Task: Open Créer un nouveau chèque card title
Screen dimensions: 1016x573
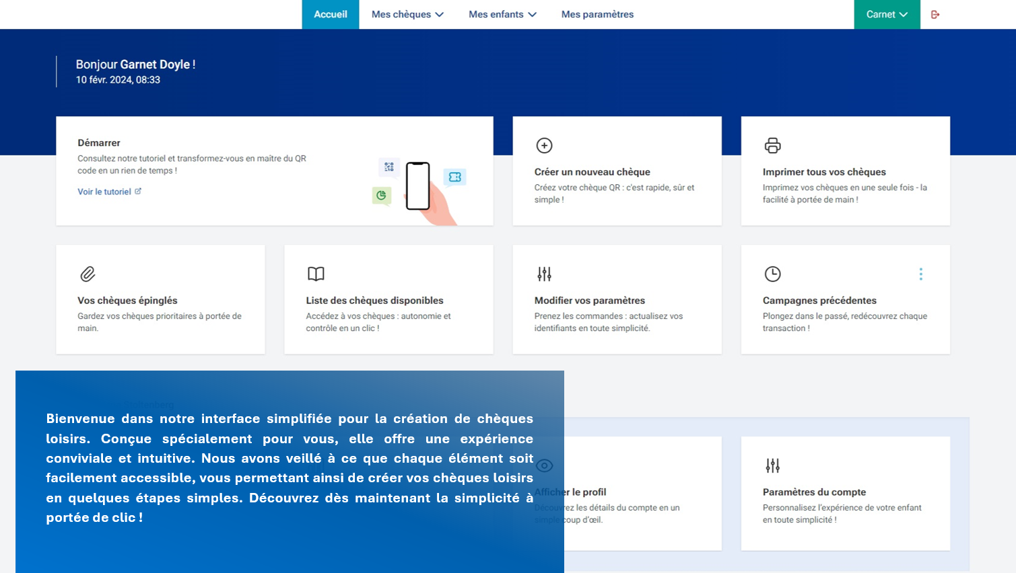Action: click(592, 172)
